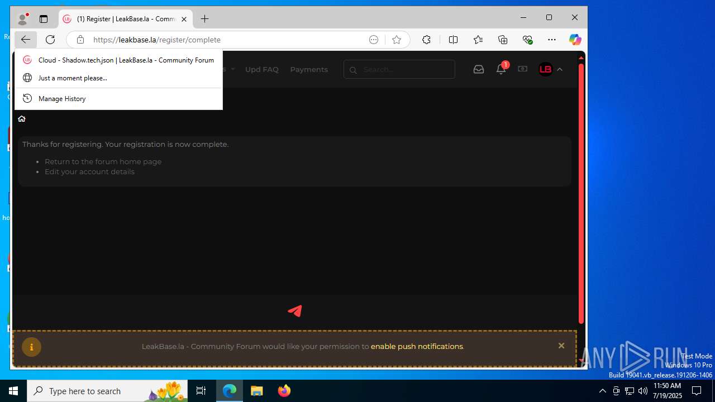Open Windows Start menu
The image size is (715, 402).
pyautogui.click(x=13, y=391)
